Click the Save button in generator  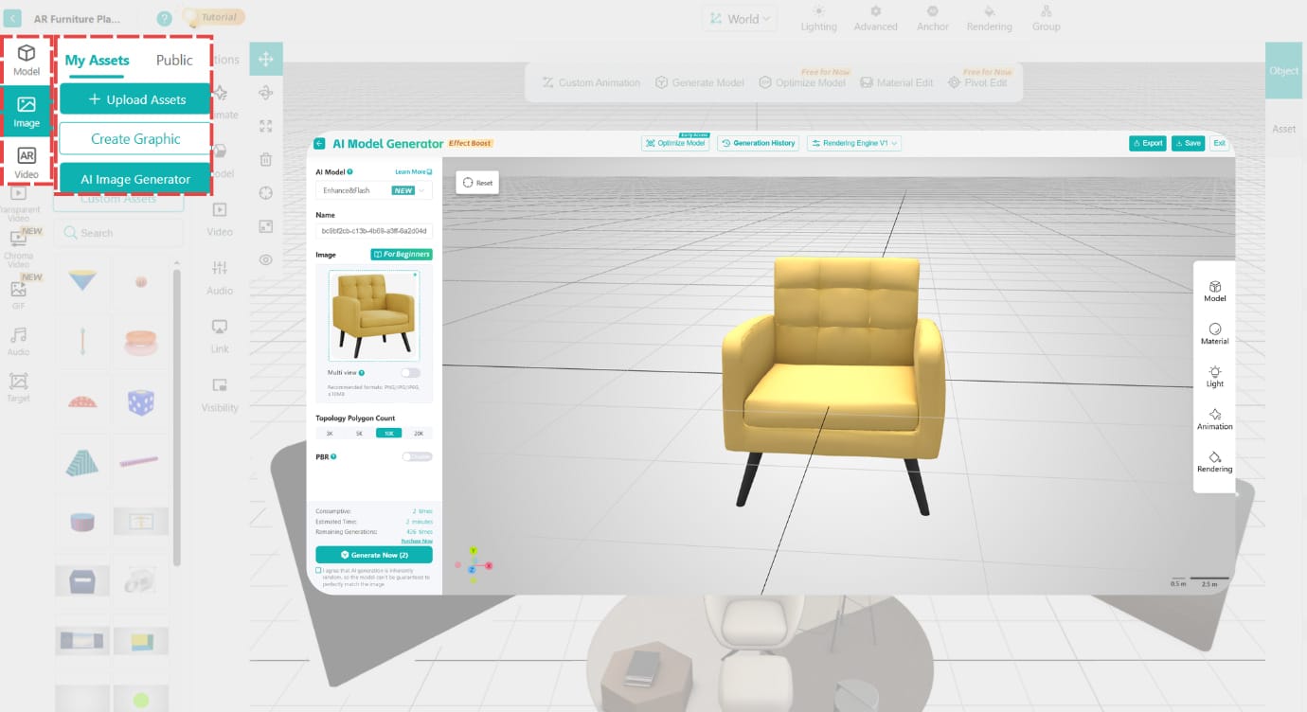[x=1189, y=143]
